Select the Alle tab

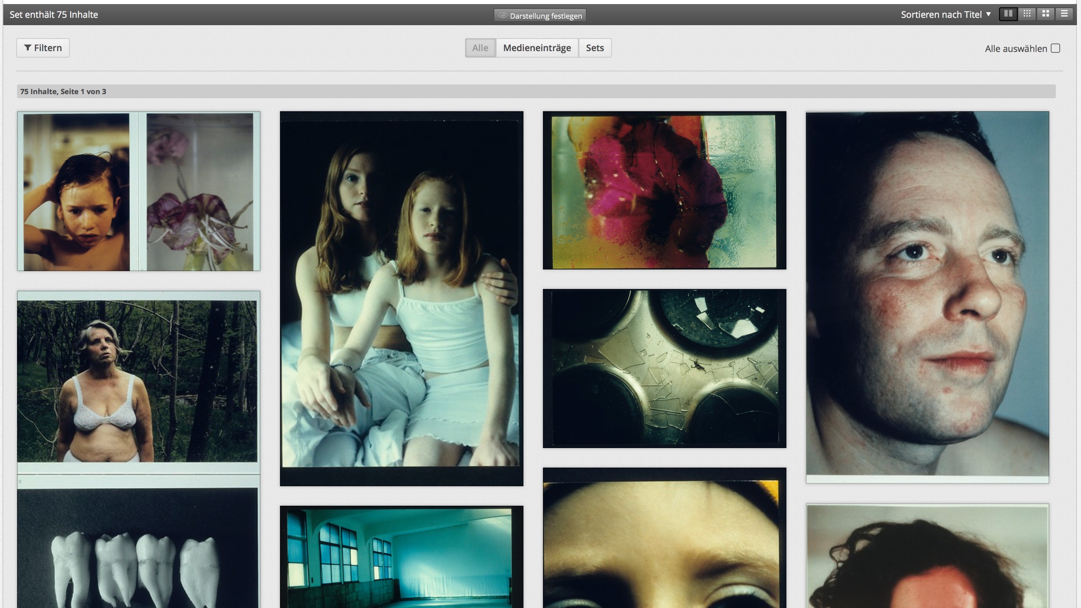coord(480,48)
